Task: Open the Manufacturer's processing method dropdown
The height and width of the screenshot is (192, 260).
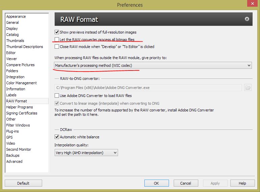Action: (153, 65)
